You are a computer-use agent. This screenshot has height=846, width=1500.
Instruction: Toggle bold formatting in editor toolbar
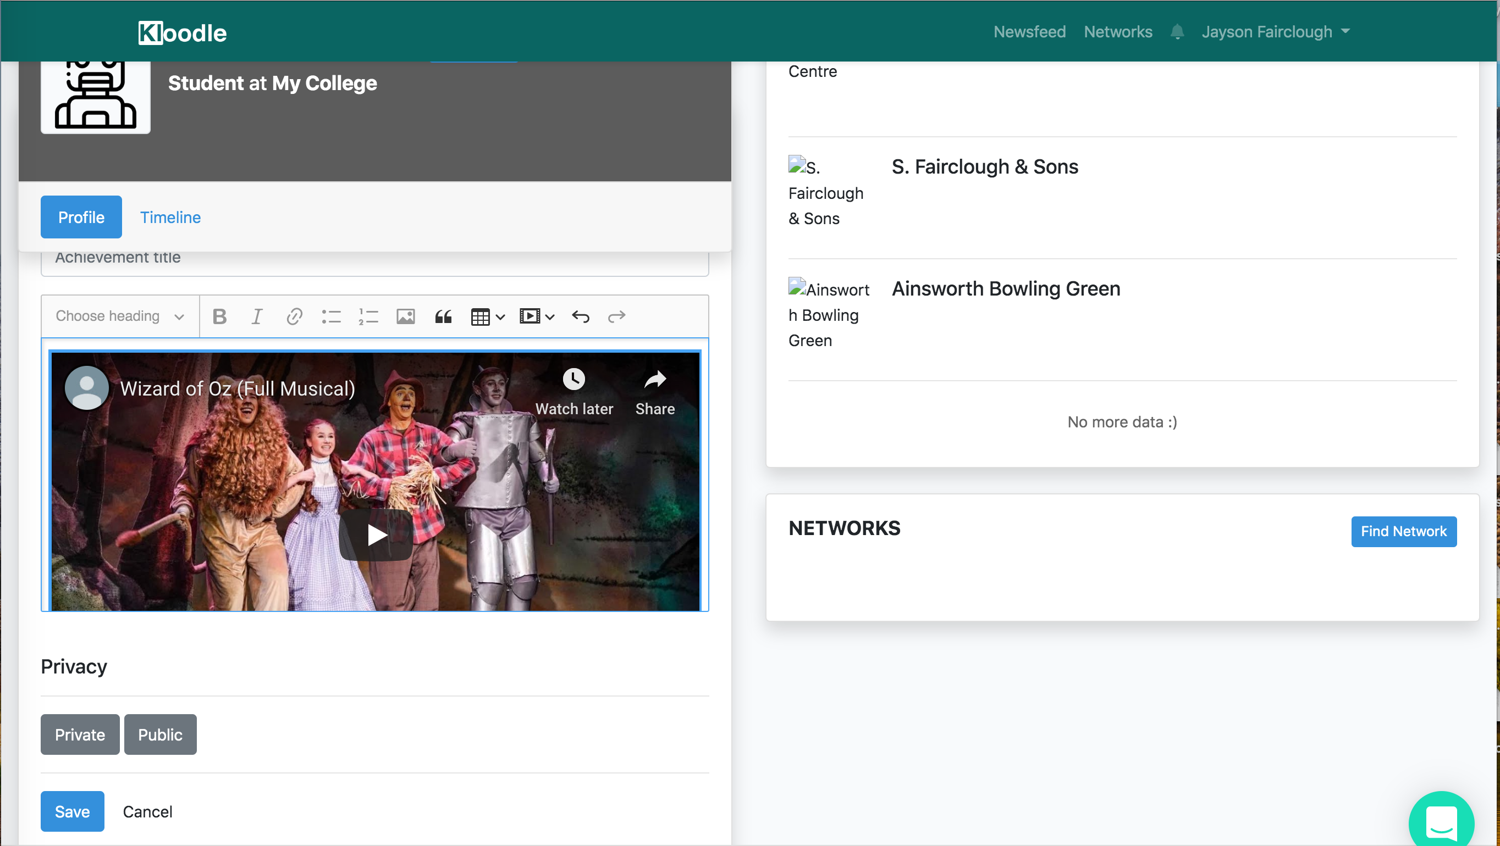coord(219,316)
